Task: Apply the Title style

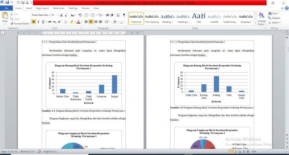Action: [199, 19]
